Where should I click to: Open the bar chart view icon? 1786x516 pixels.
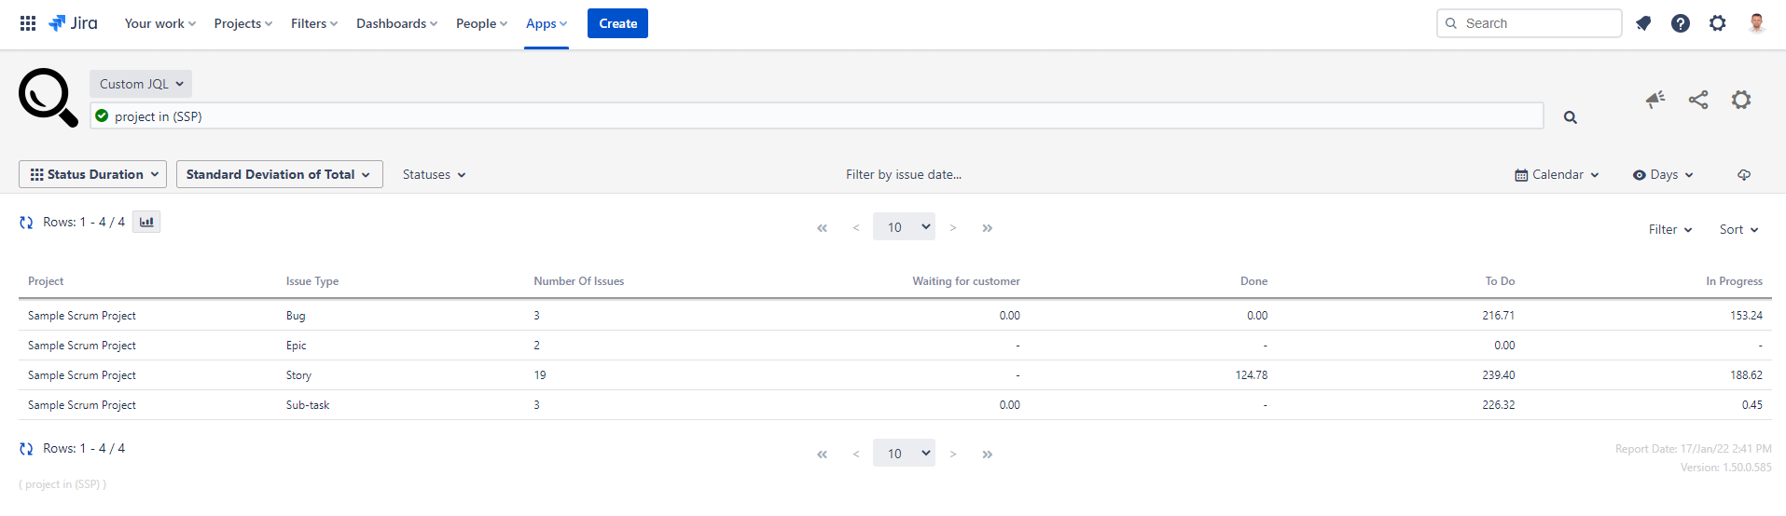click(x=146, y=222)
